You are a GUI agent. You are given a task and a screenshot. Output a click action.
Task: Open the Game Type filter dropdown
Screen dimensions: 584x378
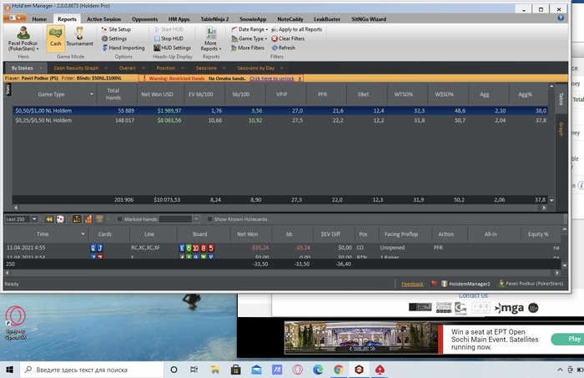tap(249, 38)
